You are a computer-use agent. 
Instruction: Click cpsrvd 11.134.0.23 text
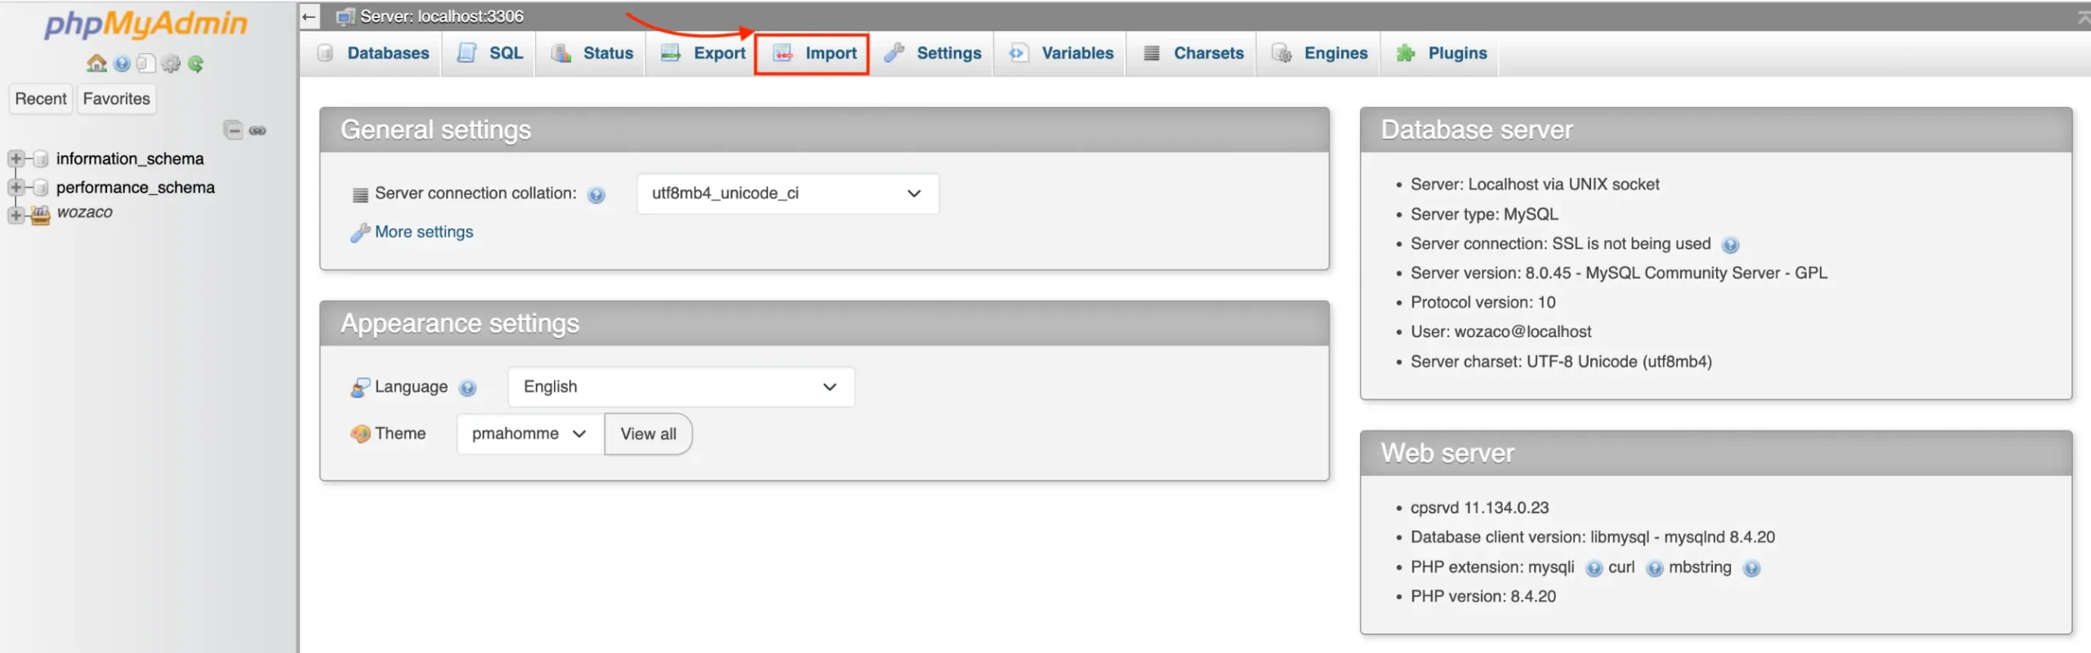click(x=1479, y=507)
